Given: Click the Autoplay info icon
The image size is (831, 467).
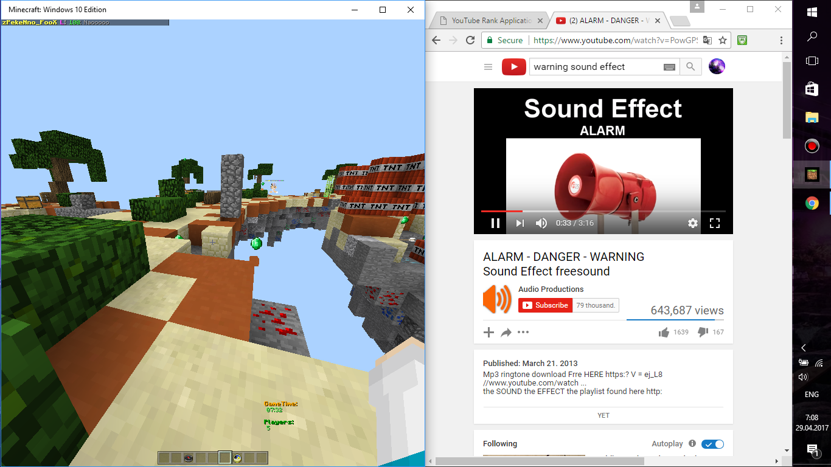Looking at the screenshot, I should [692, 444].
